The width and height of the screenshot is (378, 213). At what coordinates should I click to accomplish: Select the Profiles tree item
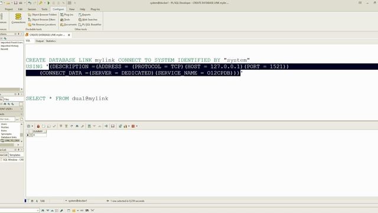5,127
